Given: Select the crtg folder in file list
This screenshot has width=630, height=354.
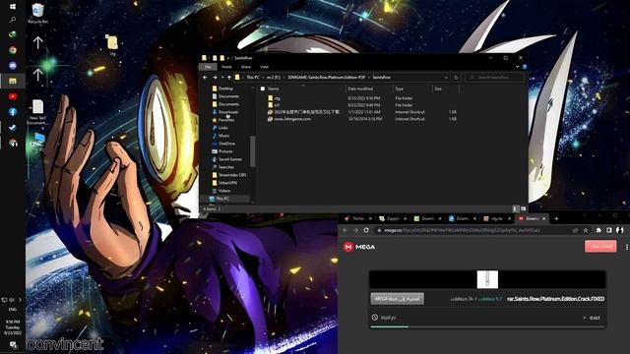Looking at the screenshot, I should tap(275, 98).
